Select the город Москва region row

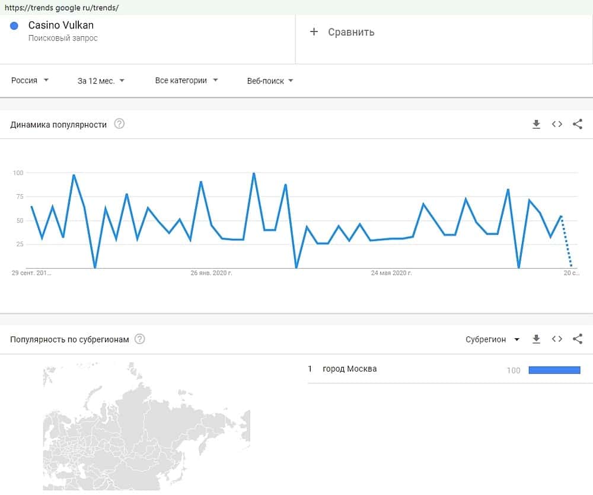pos(350,369)
